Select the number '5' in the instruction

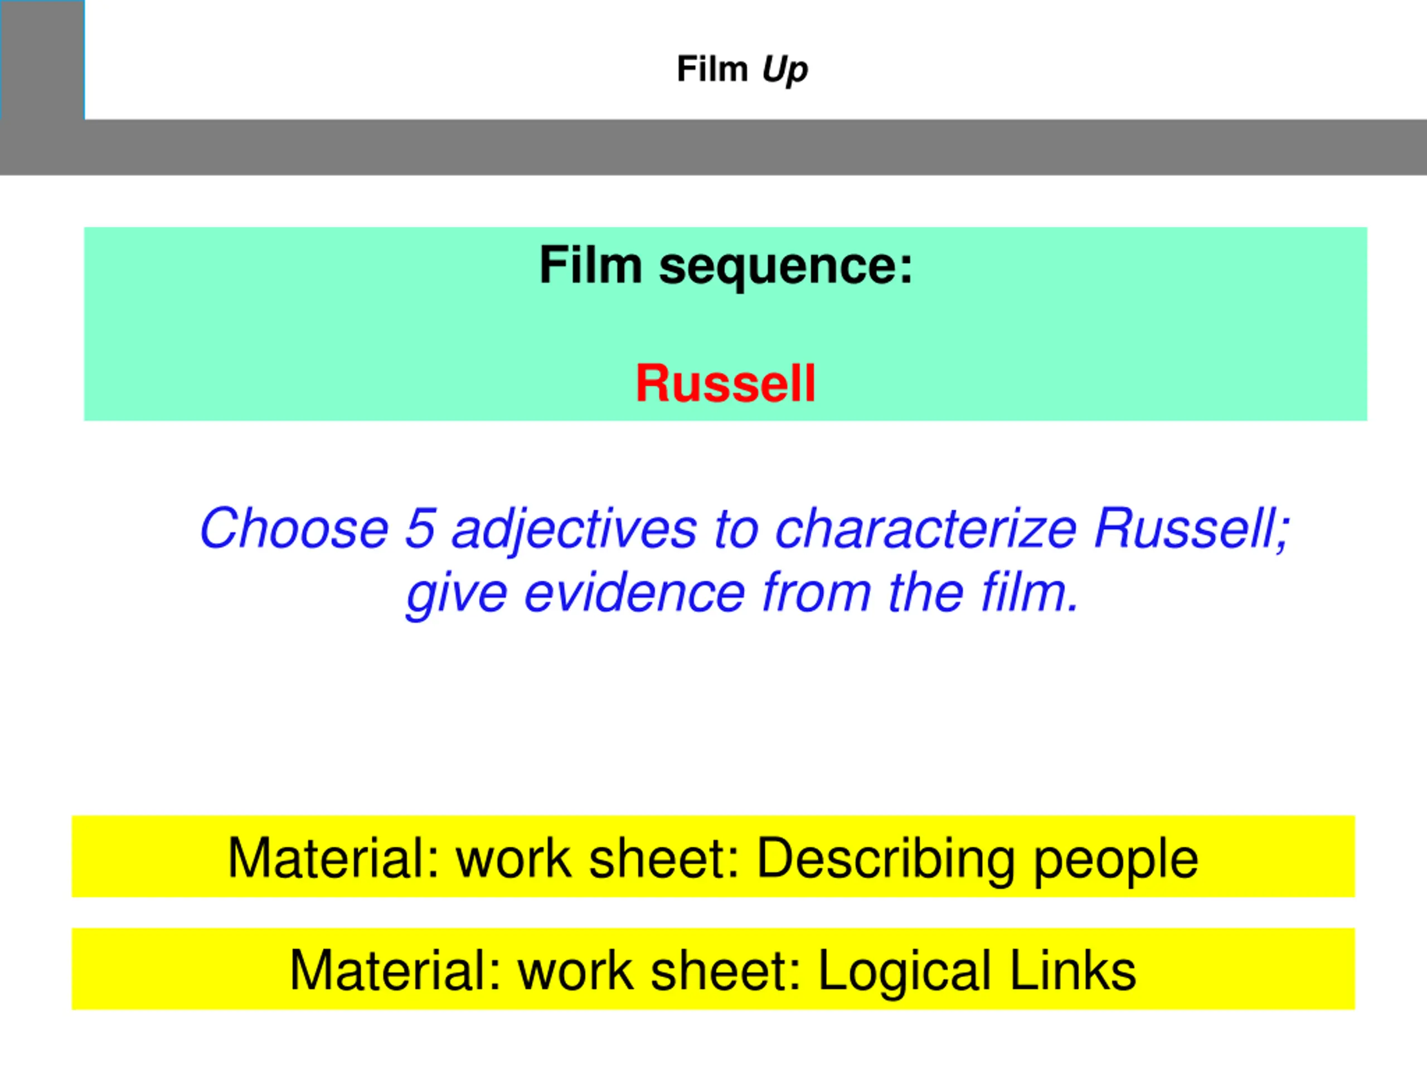420,528
